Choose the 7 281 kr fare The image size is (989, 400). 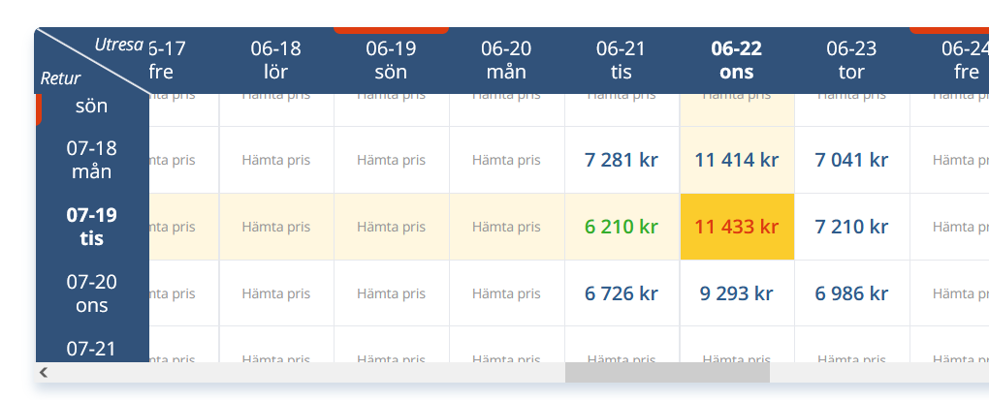(622, 160)
